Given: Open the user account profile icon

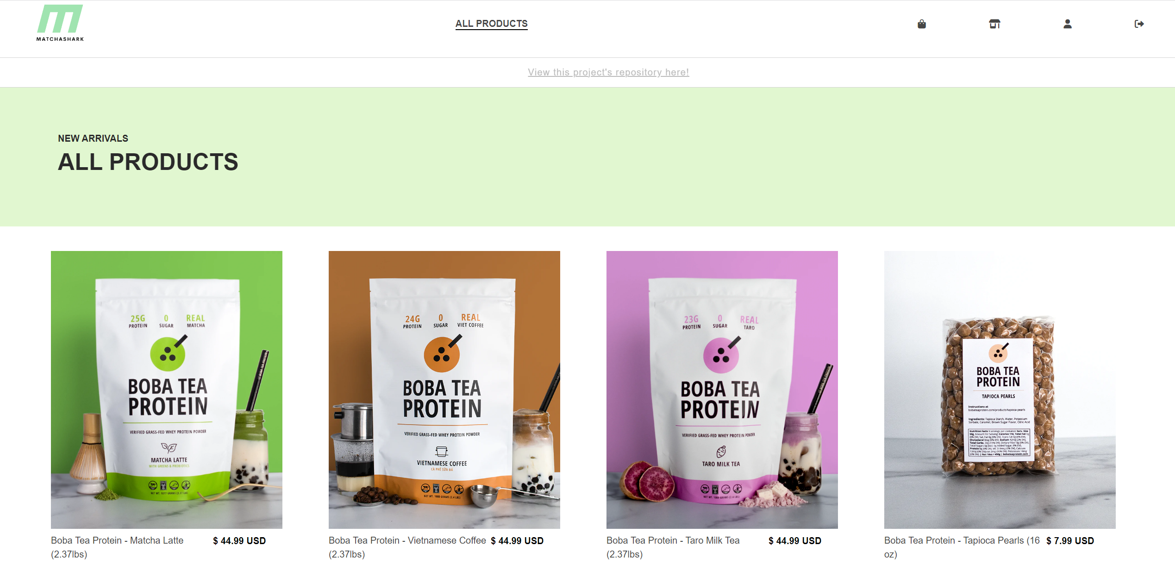Looking at the screenshot, I should pos(1067,24).
